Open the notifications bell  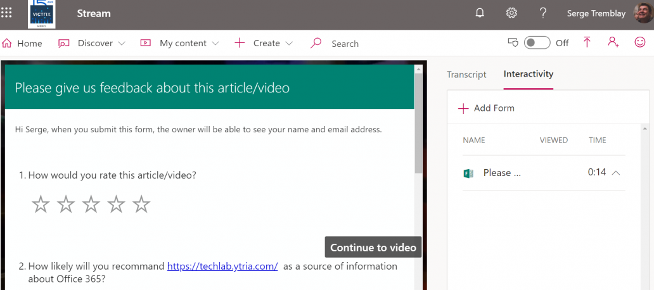pos(480,13)
